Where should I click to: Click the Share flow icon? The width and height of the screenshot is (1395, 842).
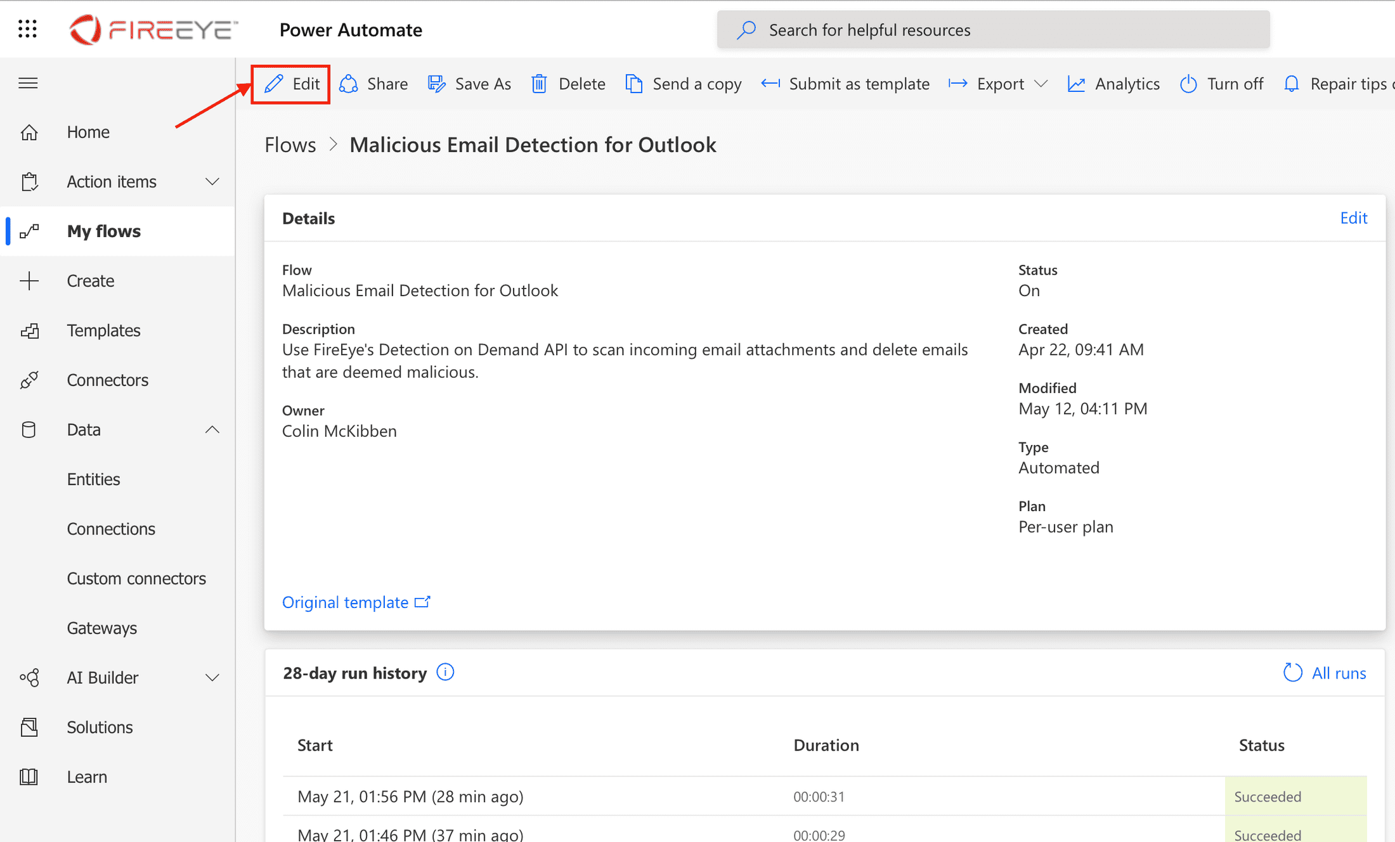pyautogui.click(x=348, y=83)
